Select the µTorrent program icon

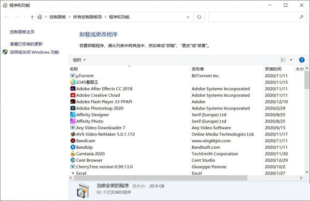73,76
